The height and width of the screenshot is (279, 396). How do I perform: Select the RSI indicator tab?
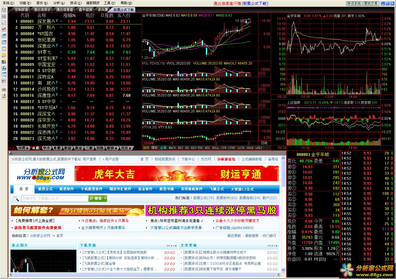(207, 148)
